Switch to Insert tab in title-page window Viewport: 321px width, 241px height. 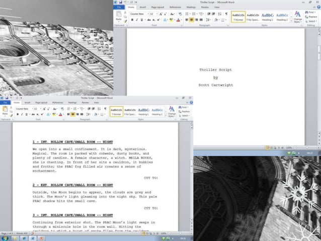143,7
